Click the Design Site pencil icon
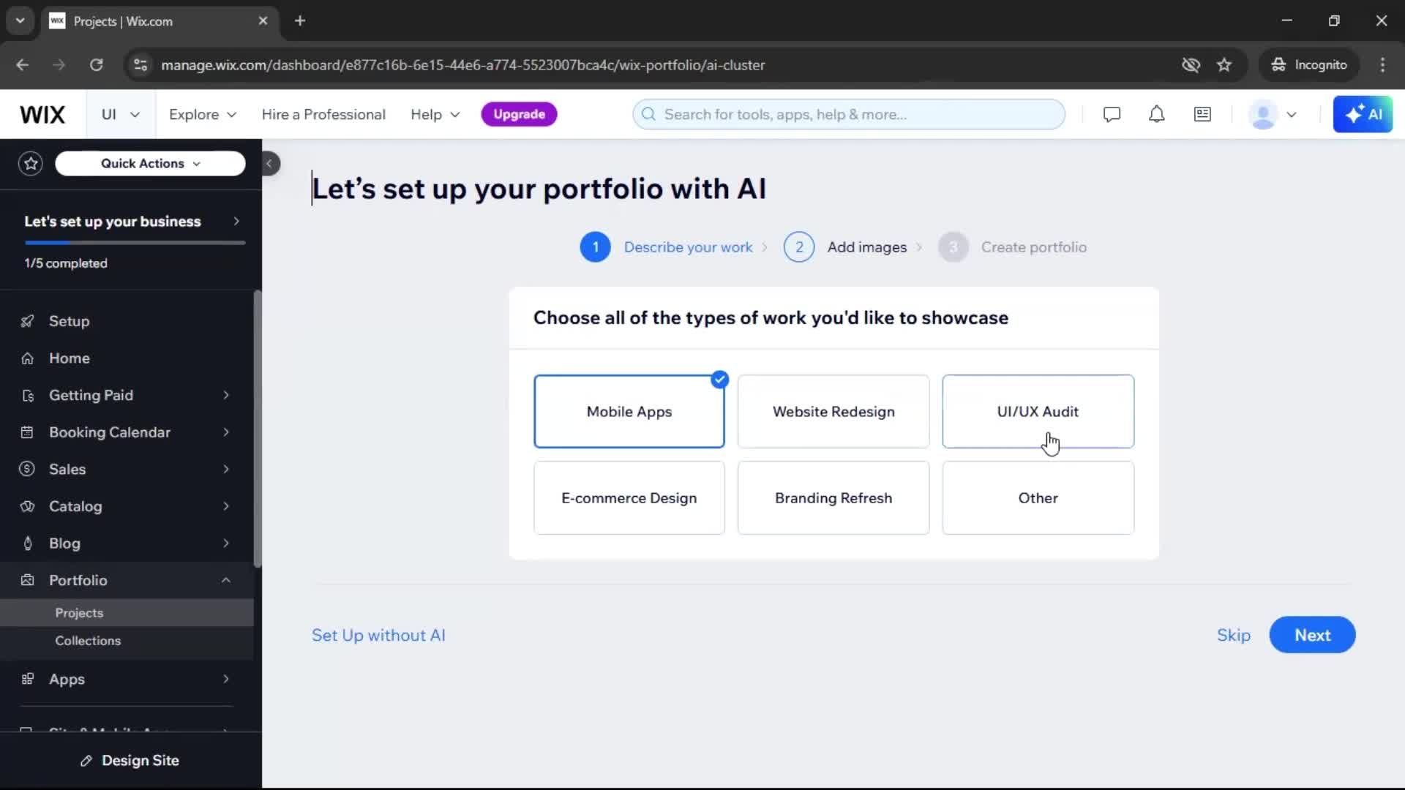The height and width of the screenshot is (790, 1405). tap(86, 761)
